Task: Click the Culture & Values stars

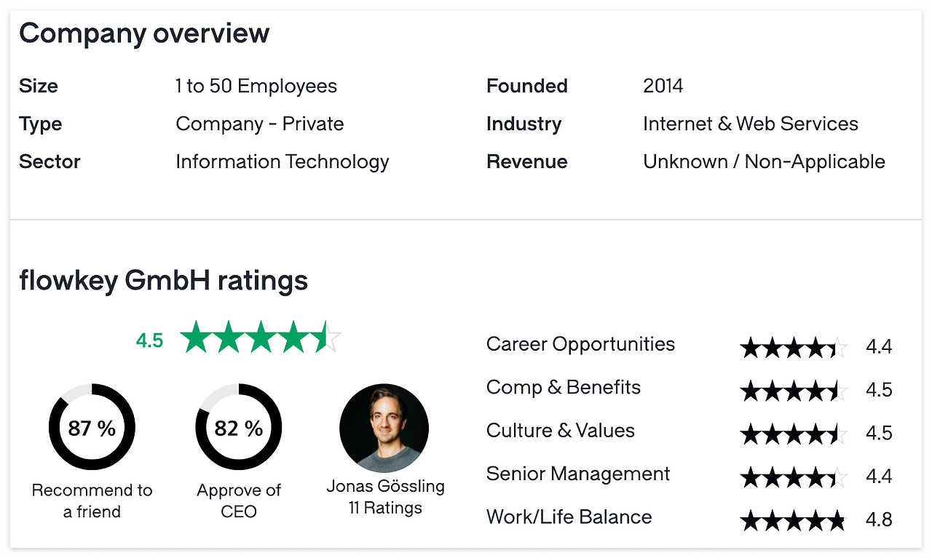Action: click(x=794, y=434)
